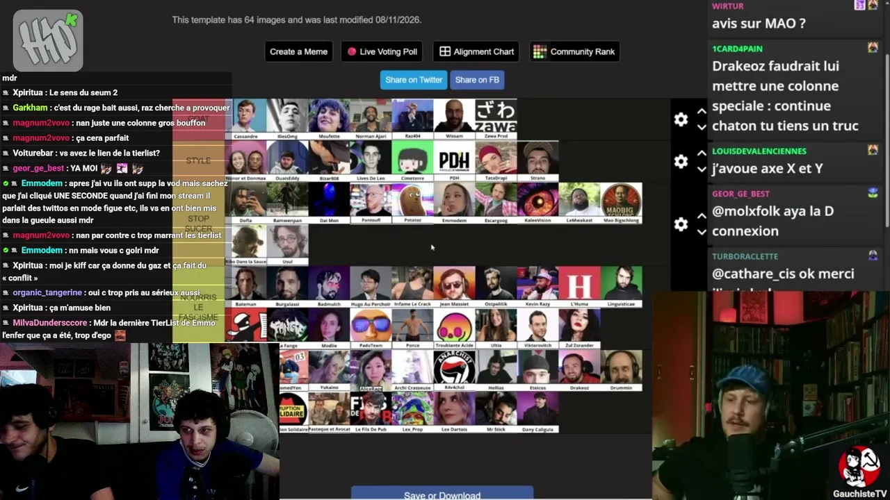890x500 pixels.
Task: Move the STYLE tier row up
Action: 702,153
